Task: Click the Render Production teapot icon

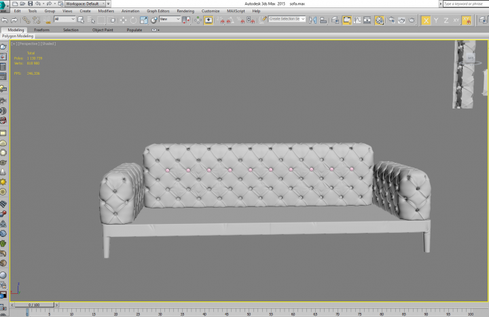Action: (412, 20)
